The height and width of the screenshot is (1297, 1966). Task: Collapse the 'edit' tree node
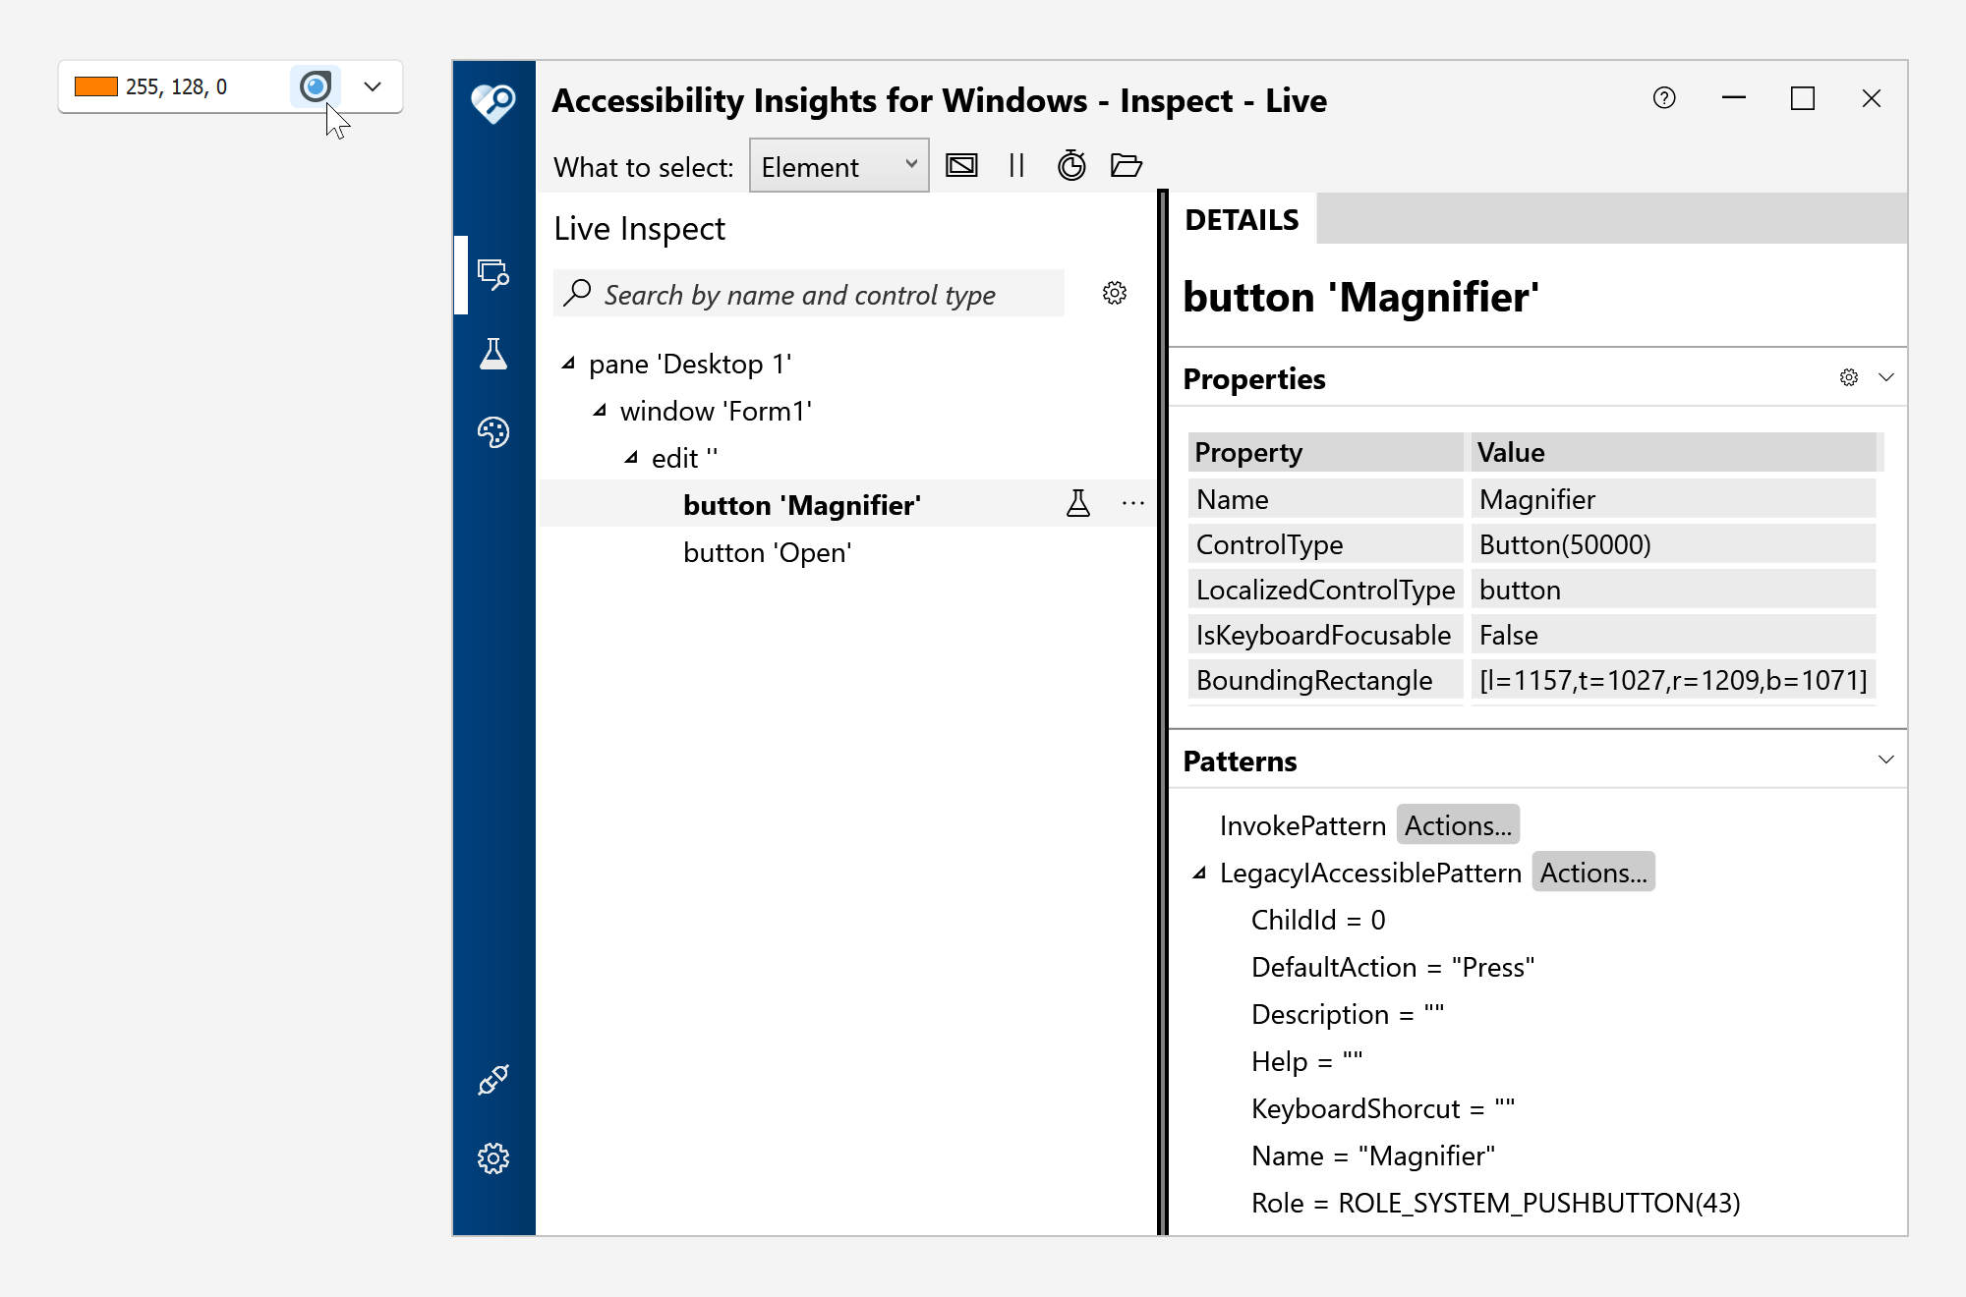pyautogui.click(x=631, y=458)
